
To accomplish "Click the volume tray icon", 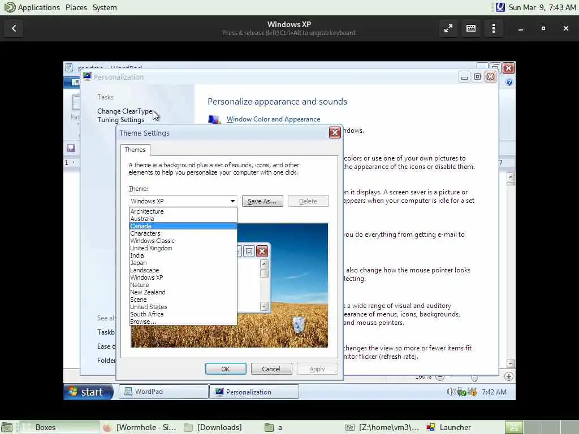I will pos(451,392).
